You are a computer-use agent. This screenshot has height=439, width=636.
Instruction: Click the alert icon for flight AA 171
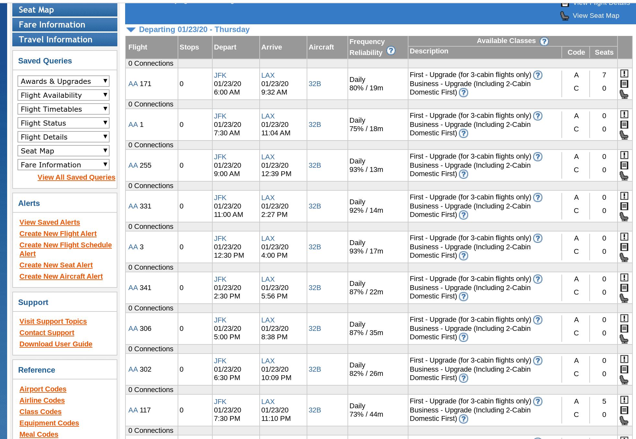pos(624,73)
